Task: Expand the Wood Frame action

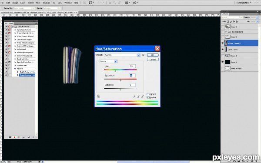Action: pyautogui.click(x=15, y=36)
